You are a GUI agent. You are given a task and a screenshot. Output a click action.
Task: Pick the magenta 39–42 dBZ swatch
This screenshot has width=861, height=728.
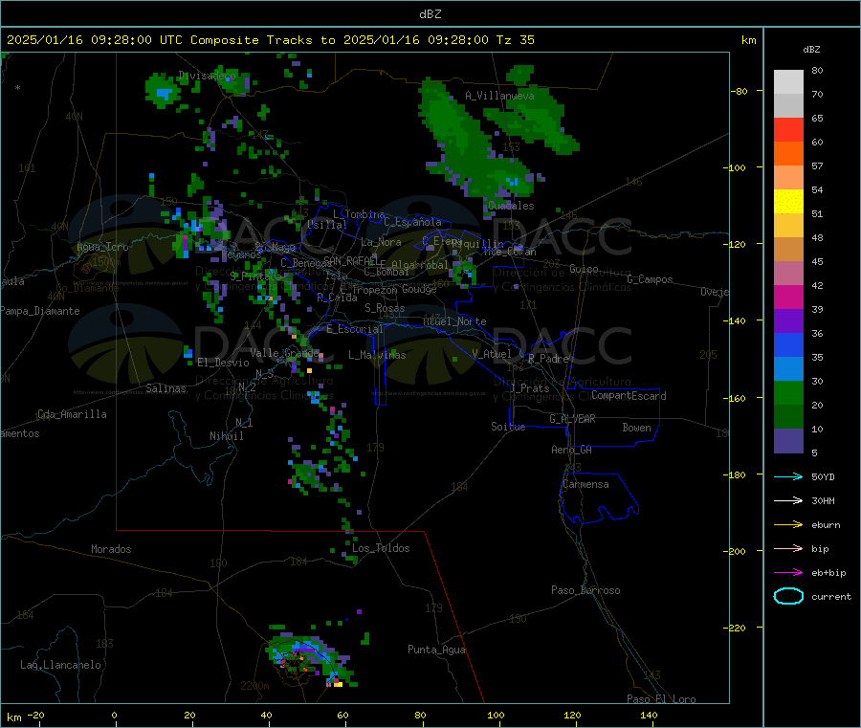coord(788,297)
